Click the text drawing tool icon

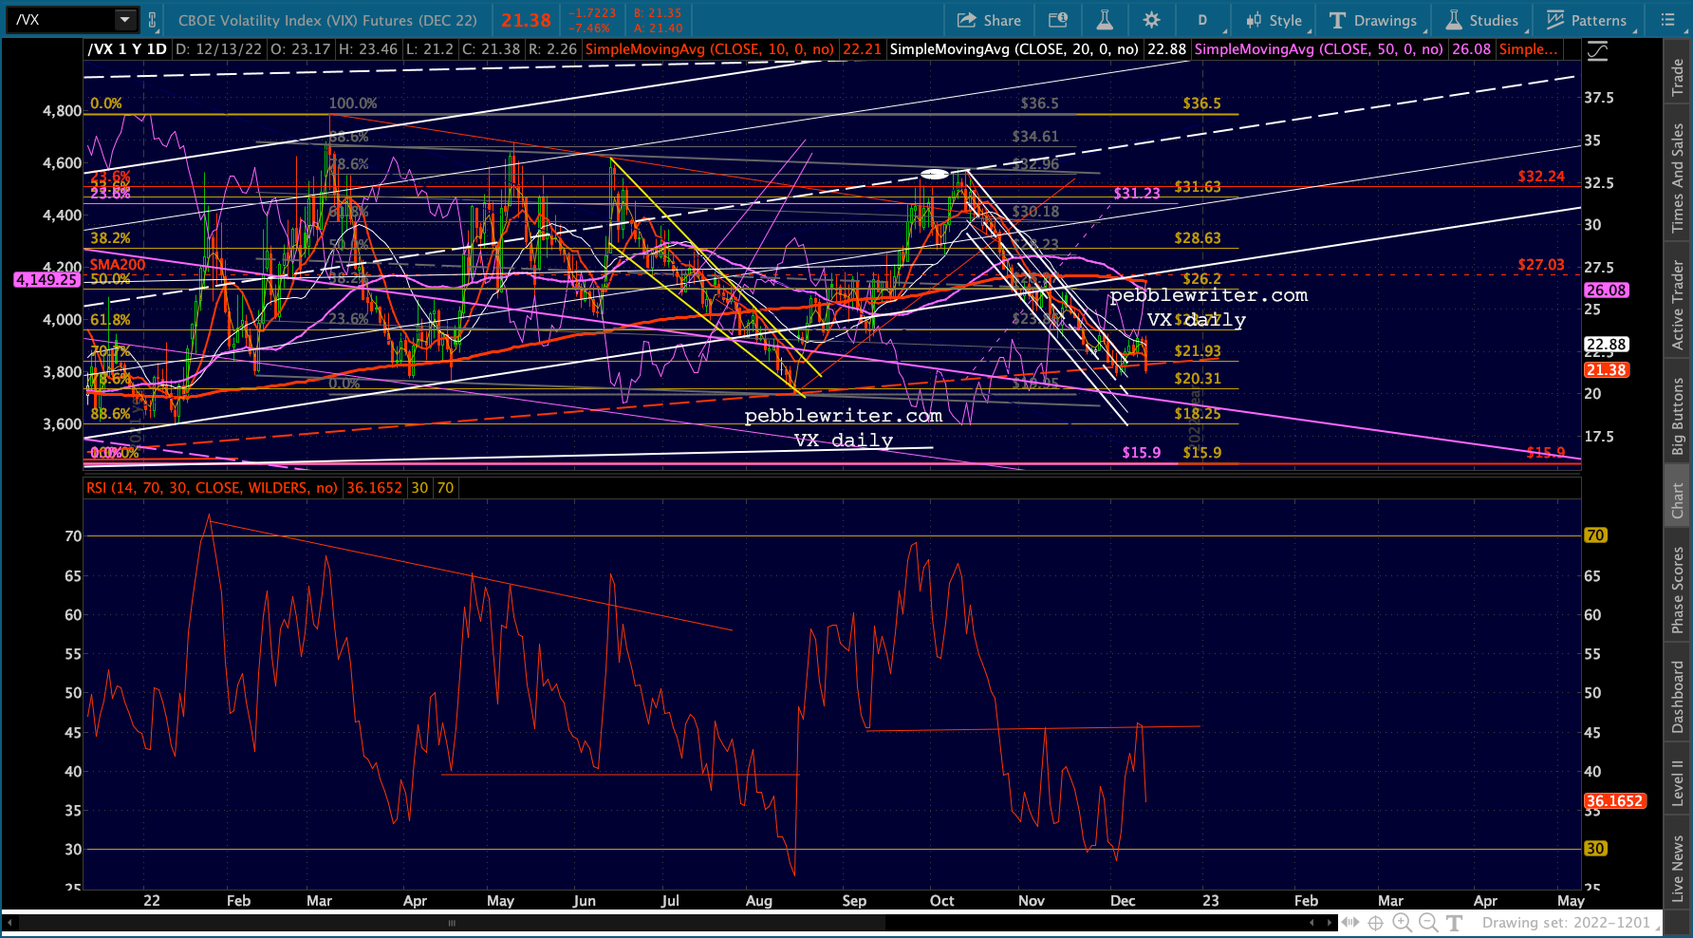[1454, 922]
